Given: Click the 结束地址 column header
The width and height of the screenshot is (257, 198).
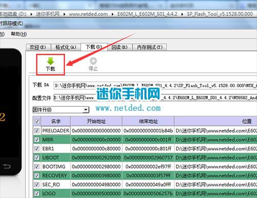Looking at the screenshot, I should (148, 121).
